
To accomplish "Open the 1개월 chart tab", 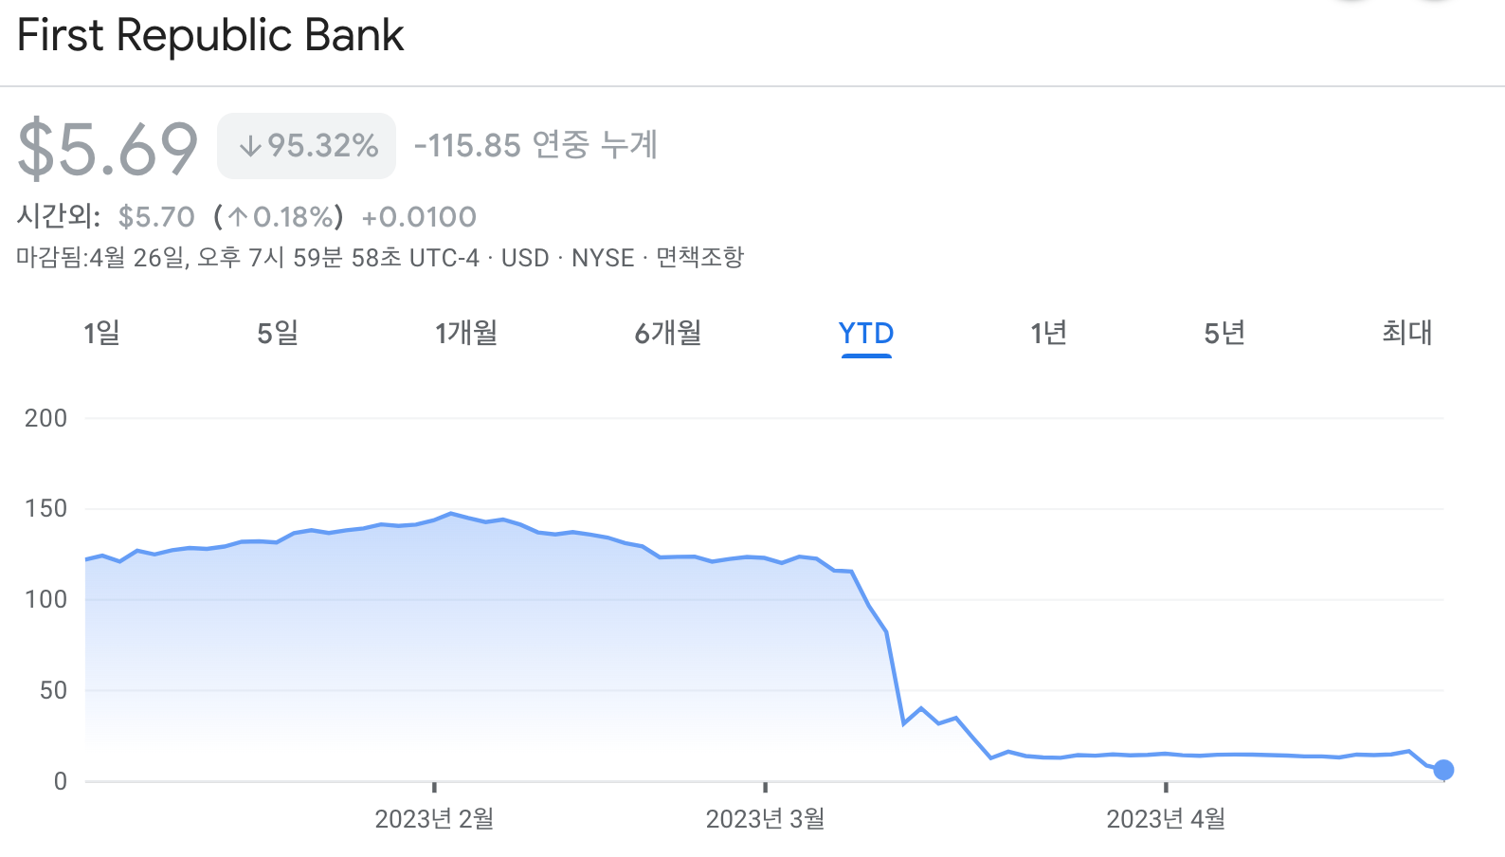I will [466, 333].
